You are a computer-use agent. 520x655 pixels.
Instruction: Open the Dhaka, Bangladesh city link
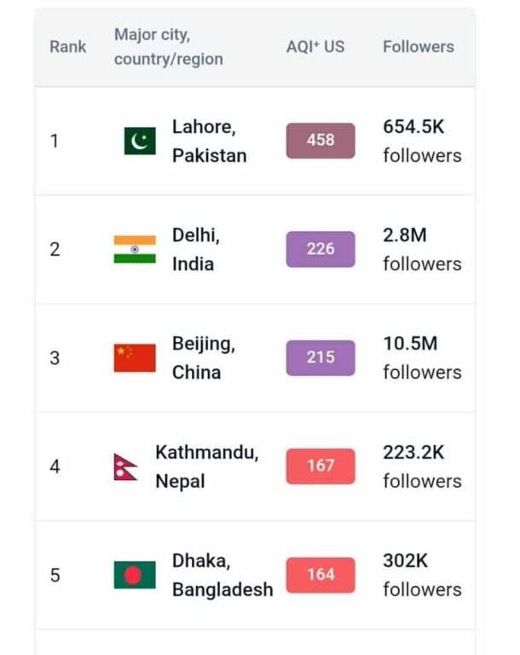point(222,575)
